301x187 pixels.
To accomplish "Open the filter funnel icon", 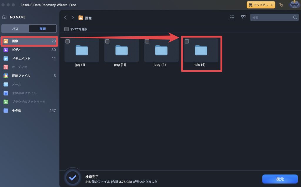I will 243,18.
